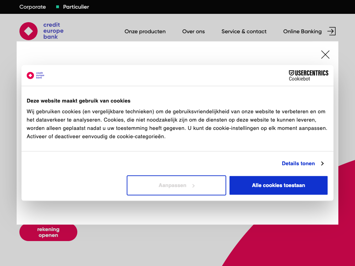The width and height of the screenshot is (355, 266).
Task: Select the Particulier section
Action: coord(76,7)
